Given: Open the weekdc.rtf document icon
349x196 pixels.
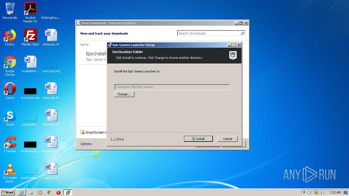Looking at the screenshot, I should [51, 171].
